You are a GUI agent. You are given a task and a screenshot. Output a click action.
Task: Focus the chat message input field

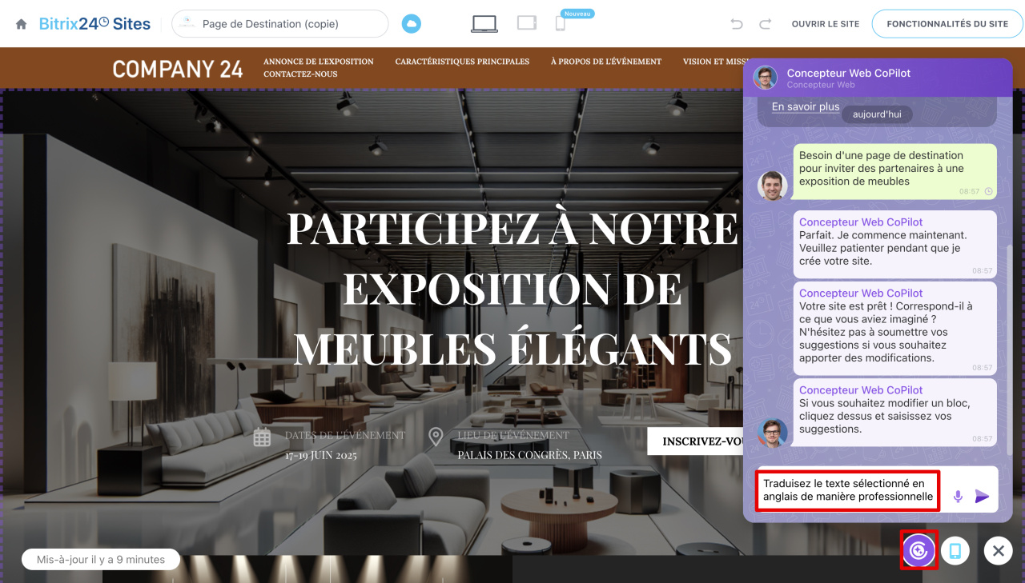tap(848, 489)
